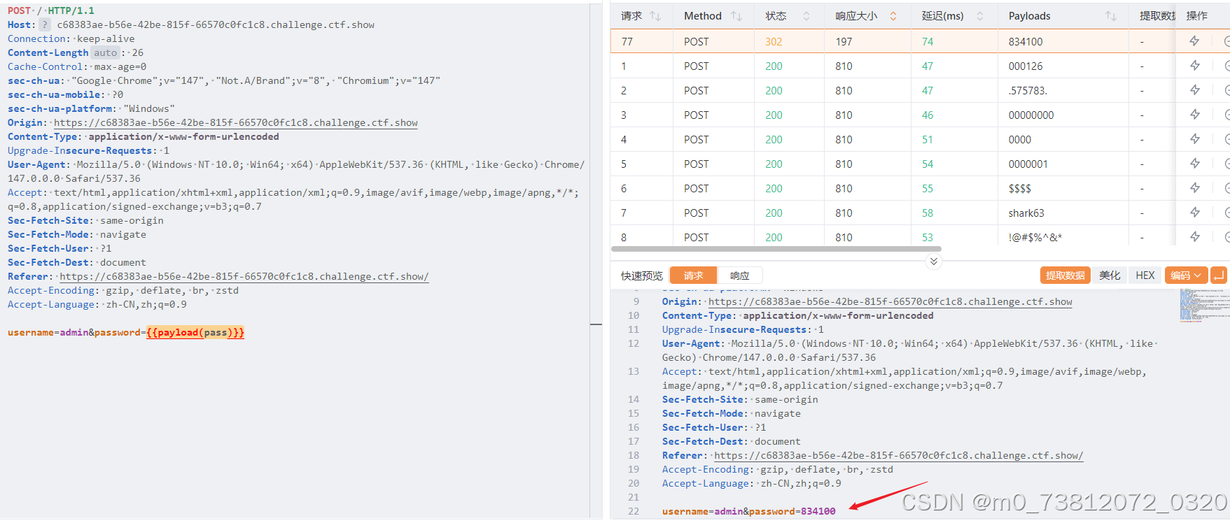The image size is (1230, 523).
Task: Click the auto tag on Content-Length
Action: coord(105,52)
